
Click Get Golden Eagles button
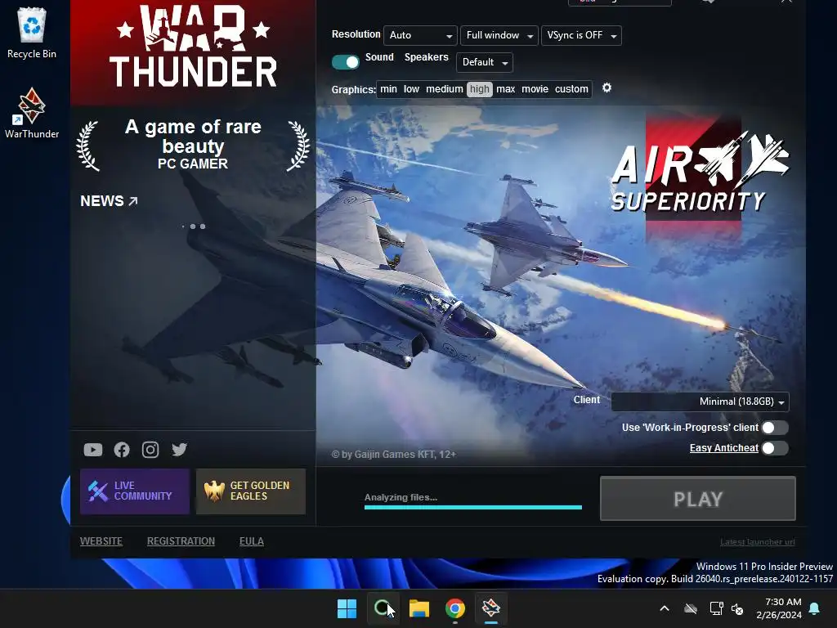(x=251, y=491)
